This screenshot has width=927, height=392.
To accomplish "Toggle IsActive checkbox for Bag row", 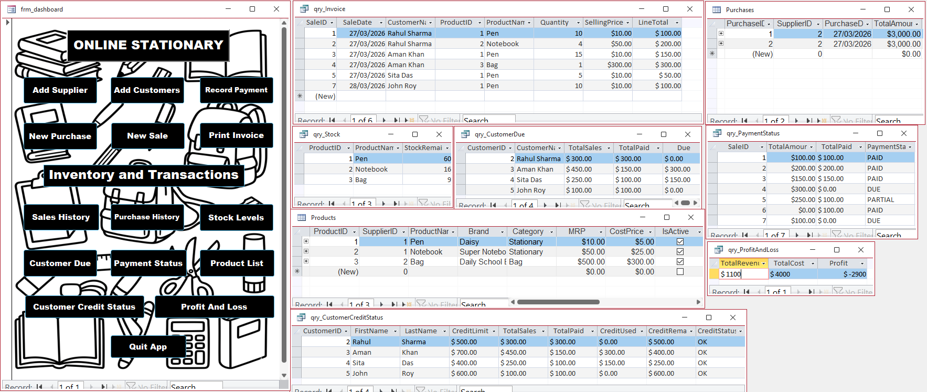I will click(x=680, y=262).
